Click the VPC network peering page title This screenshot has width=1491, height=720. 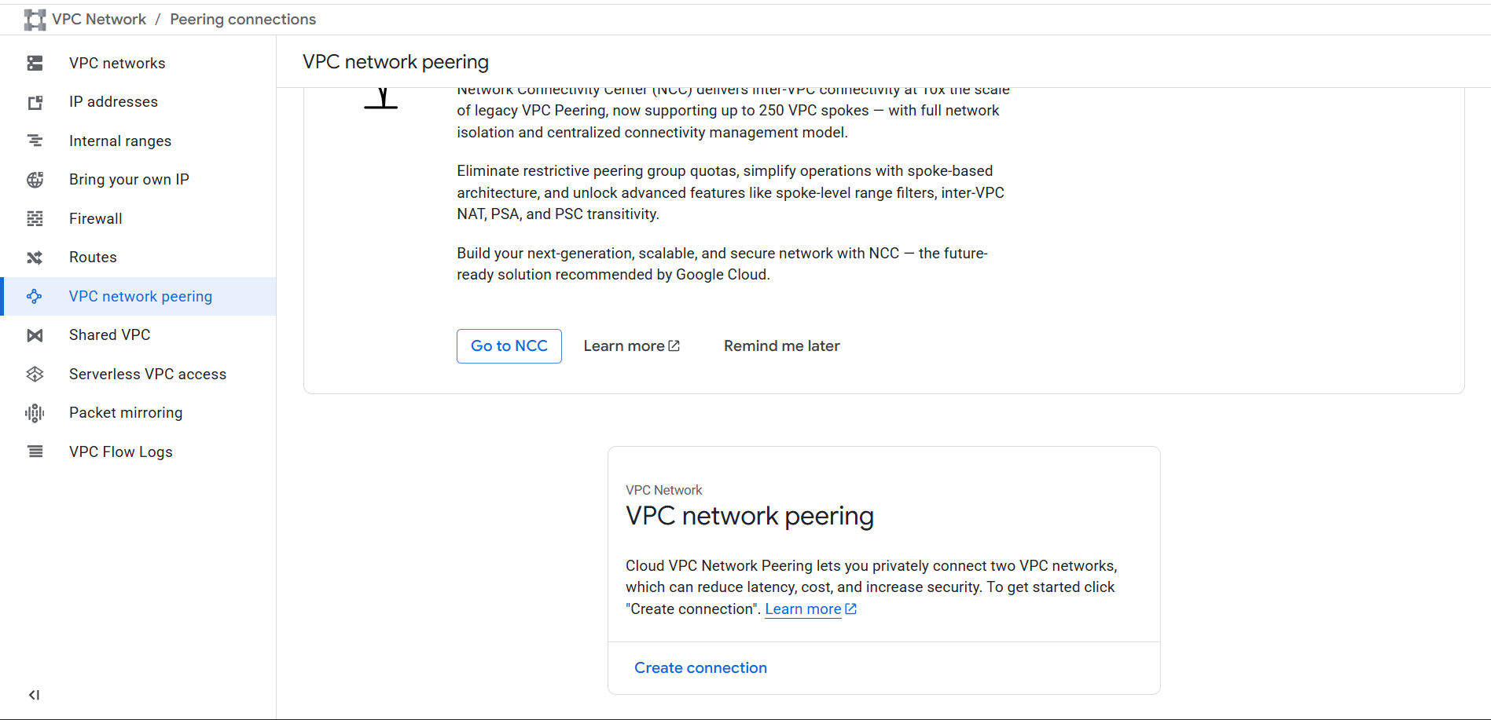395,61
